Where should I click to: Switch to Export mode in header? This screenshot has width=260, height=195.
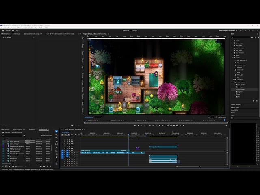tap(18, 31)
